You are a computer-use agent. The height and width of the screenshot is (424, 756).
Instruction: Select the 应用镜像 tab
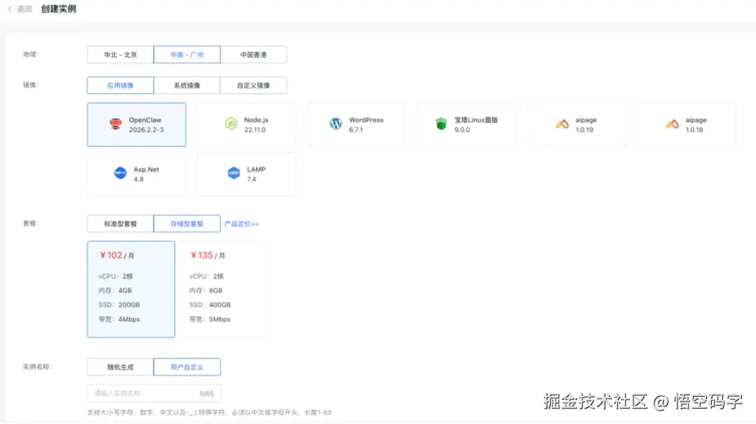click(x=119, y=85)
